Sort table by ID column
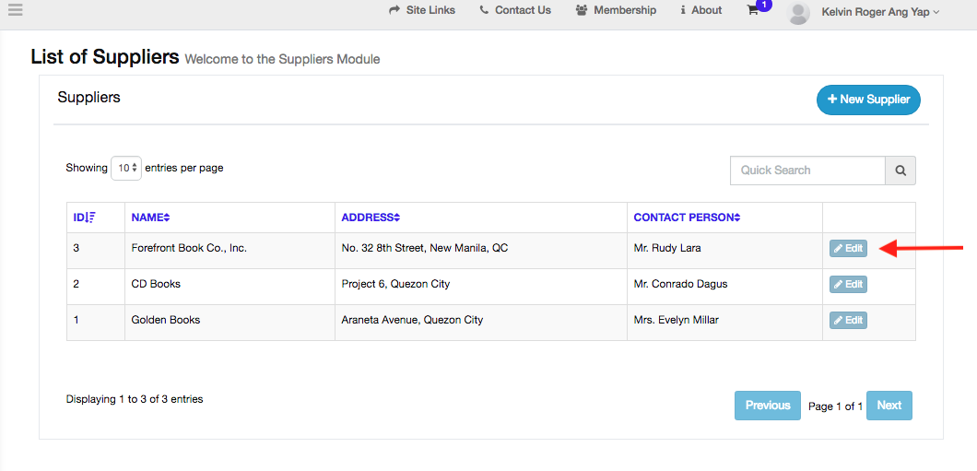Image resolution: width=977 pixels, height=471 pixels. pos(84,218)
